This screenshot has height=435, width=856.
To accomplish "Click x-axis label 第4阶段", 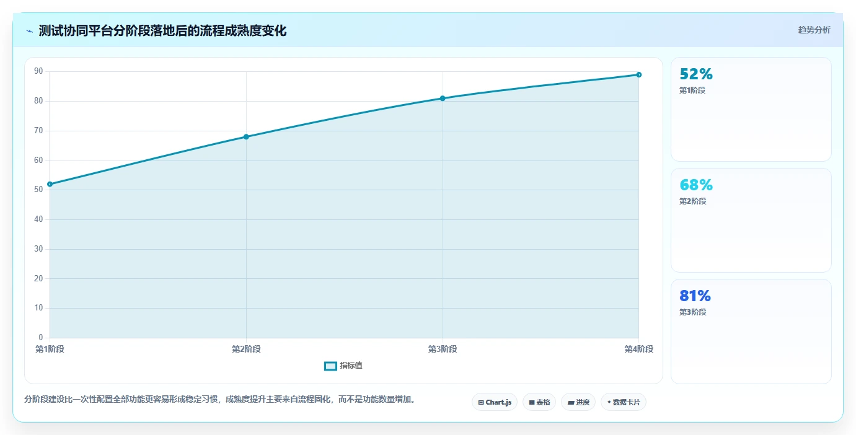I will coord(639,349).
